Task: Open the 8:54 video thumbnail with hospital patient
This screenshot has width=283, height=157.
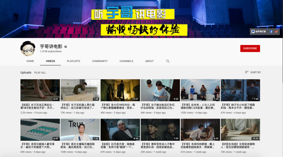Action: [x=120, y=129]
